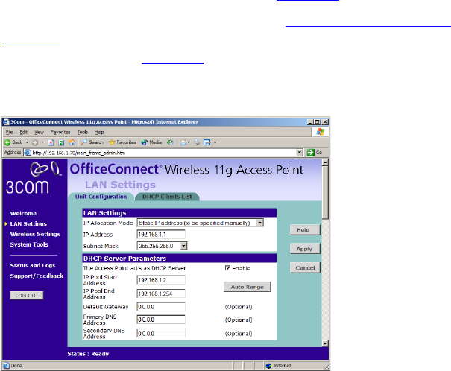This screenshot has width=451, height=371.
Task: Click the IP Pool Start Address field
Action: tap(161, 280)
